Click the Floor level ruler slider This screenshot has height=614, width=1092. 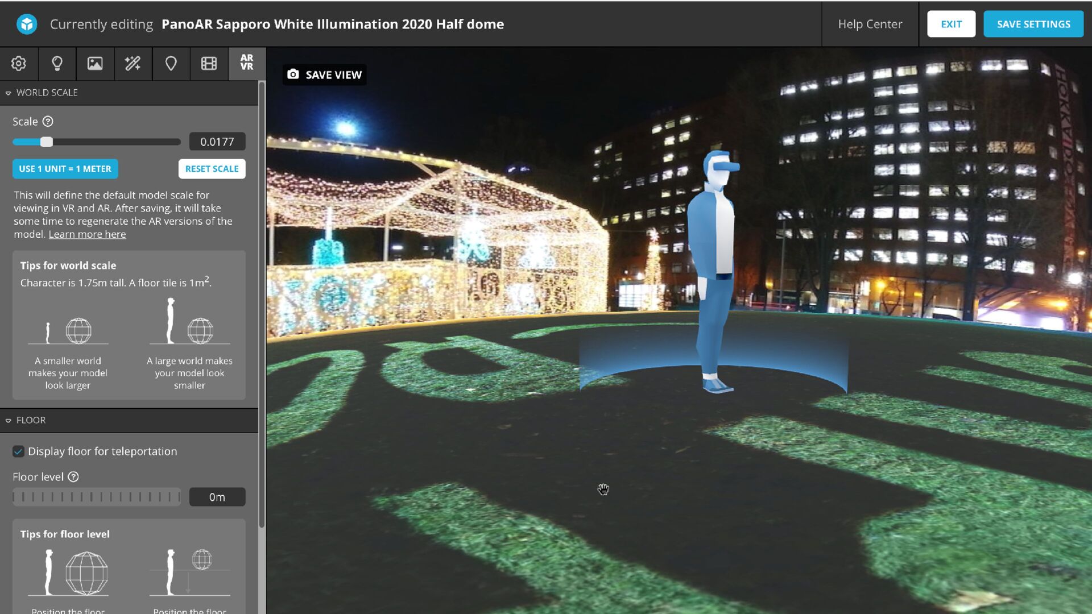click(x=97, y=497)
